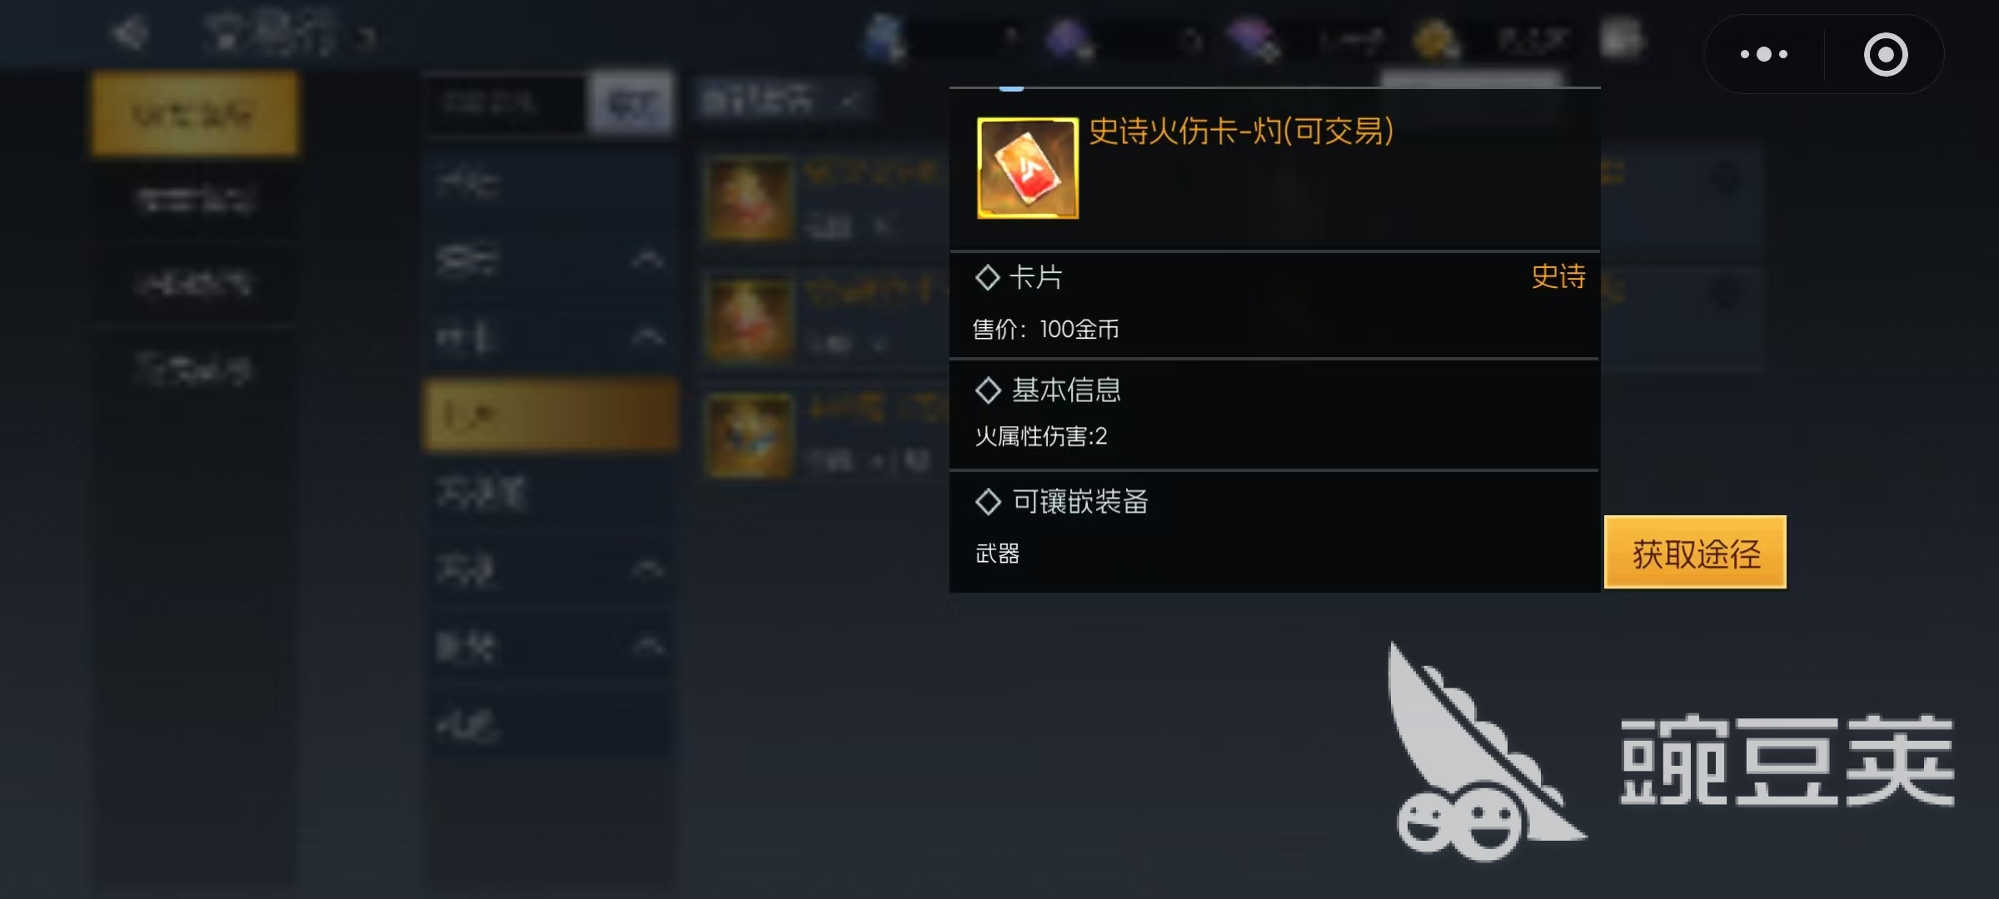Click the 史诗火伤卡-灼 card icon
This screenshot has width=1999, height=899.
pos(1027,168)
